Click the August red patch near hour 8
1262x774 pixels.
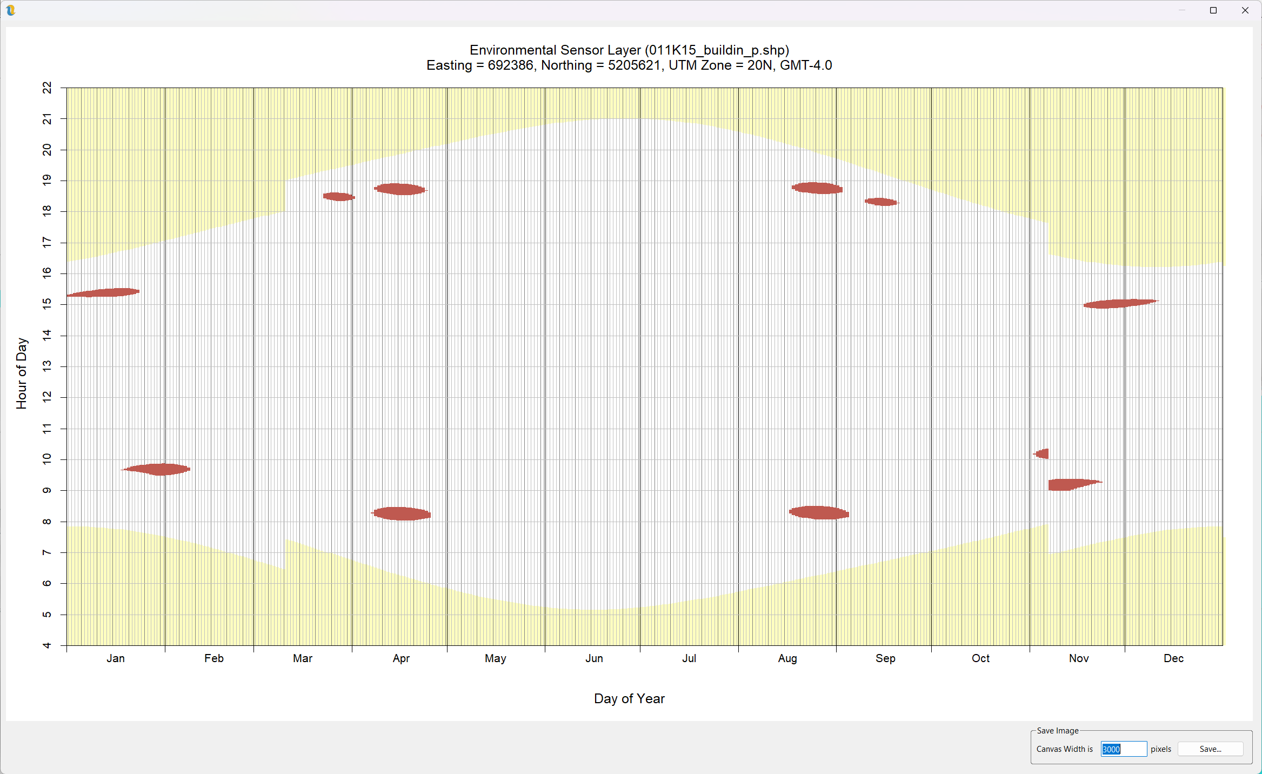(x=819, y=512)
